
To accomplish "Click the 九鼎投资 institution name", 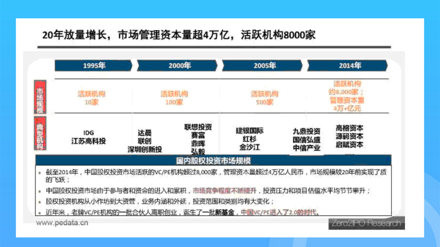I will click(x=307, y=131).
